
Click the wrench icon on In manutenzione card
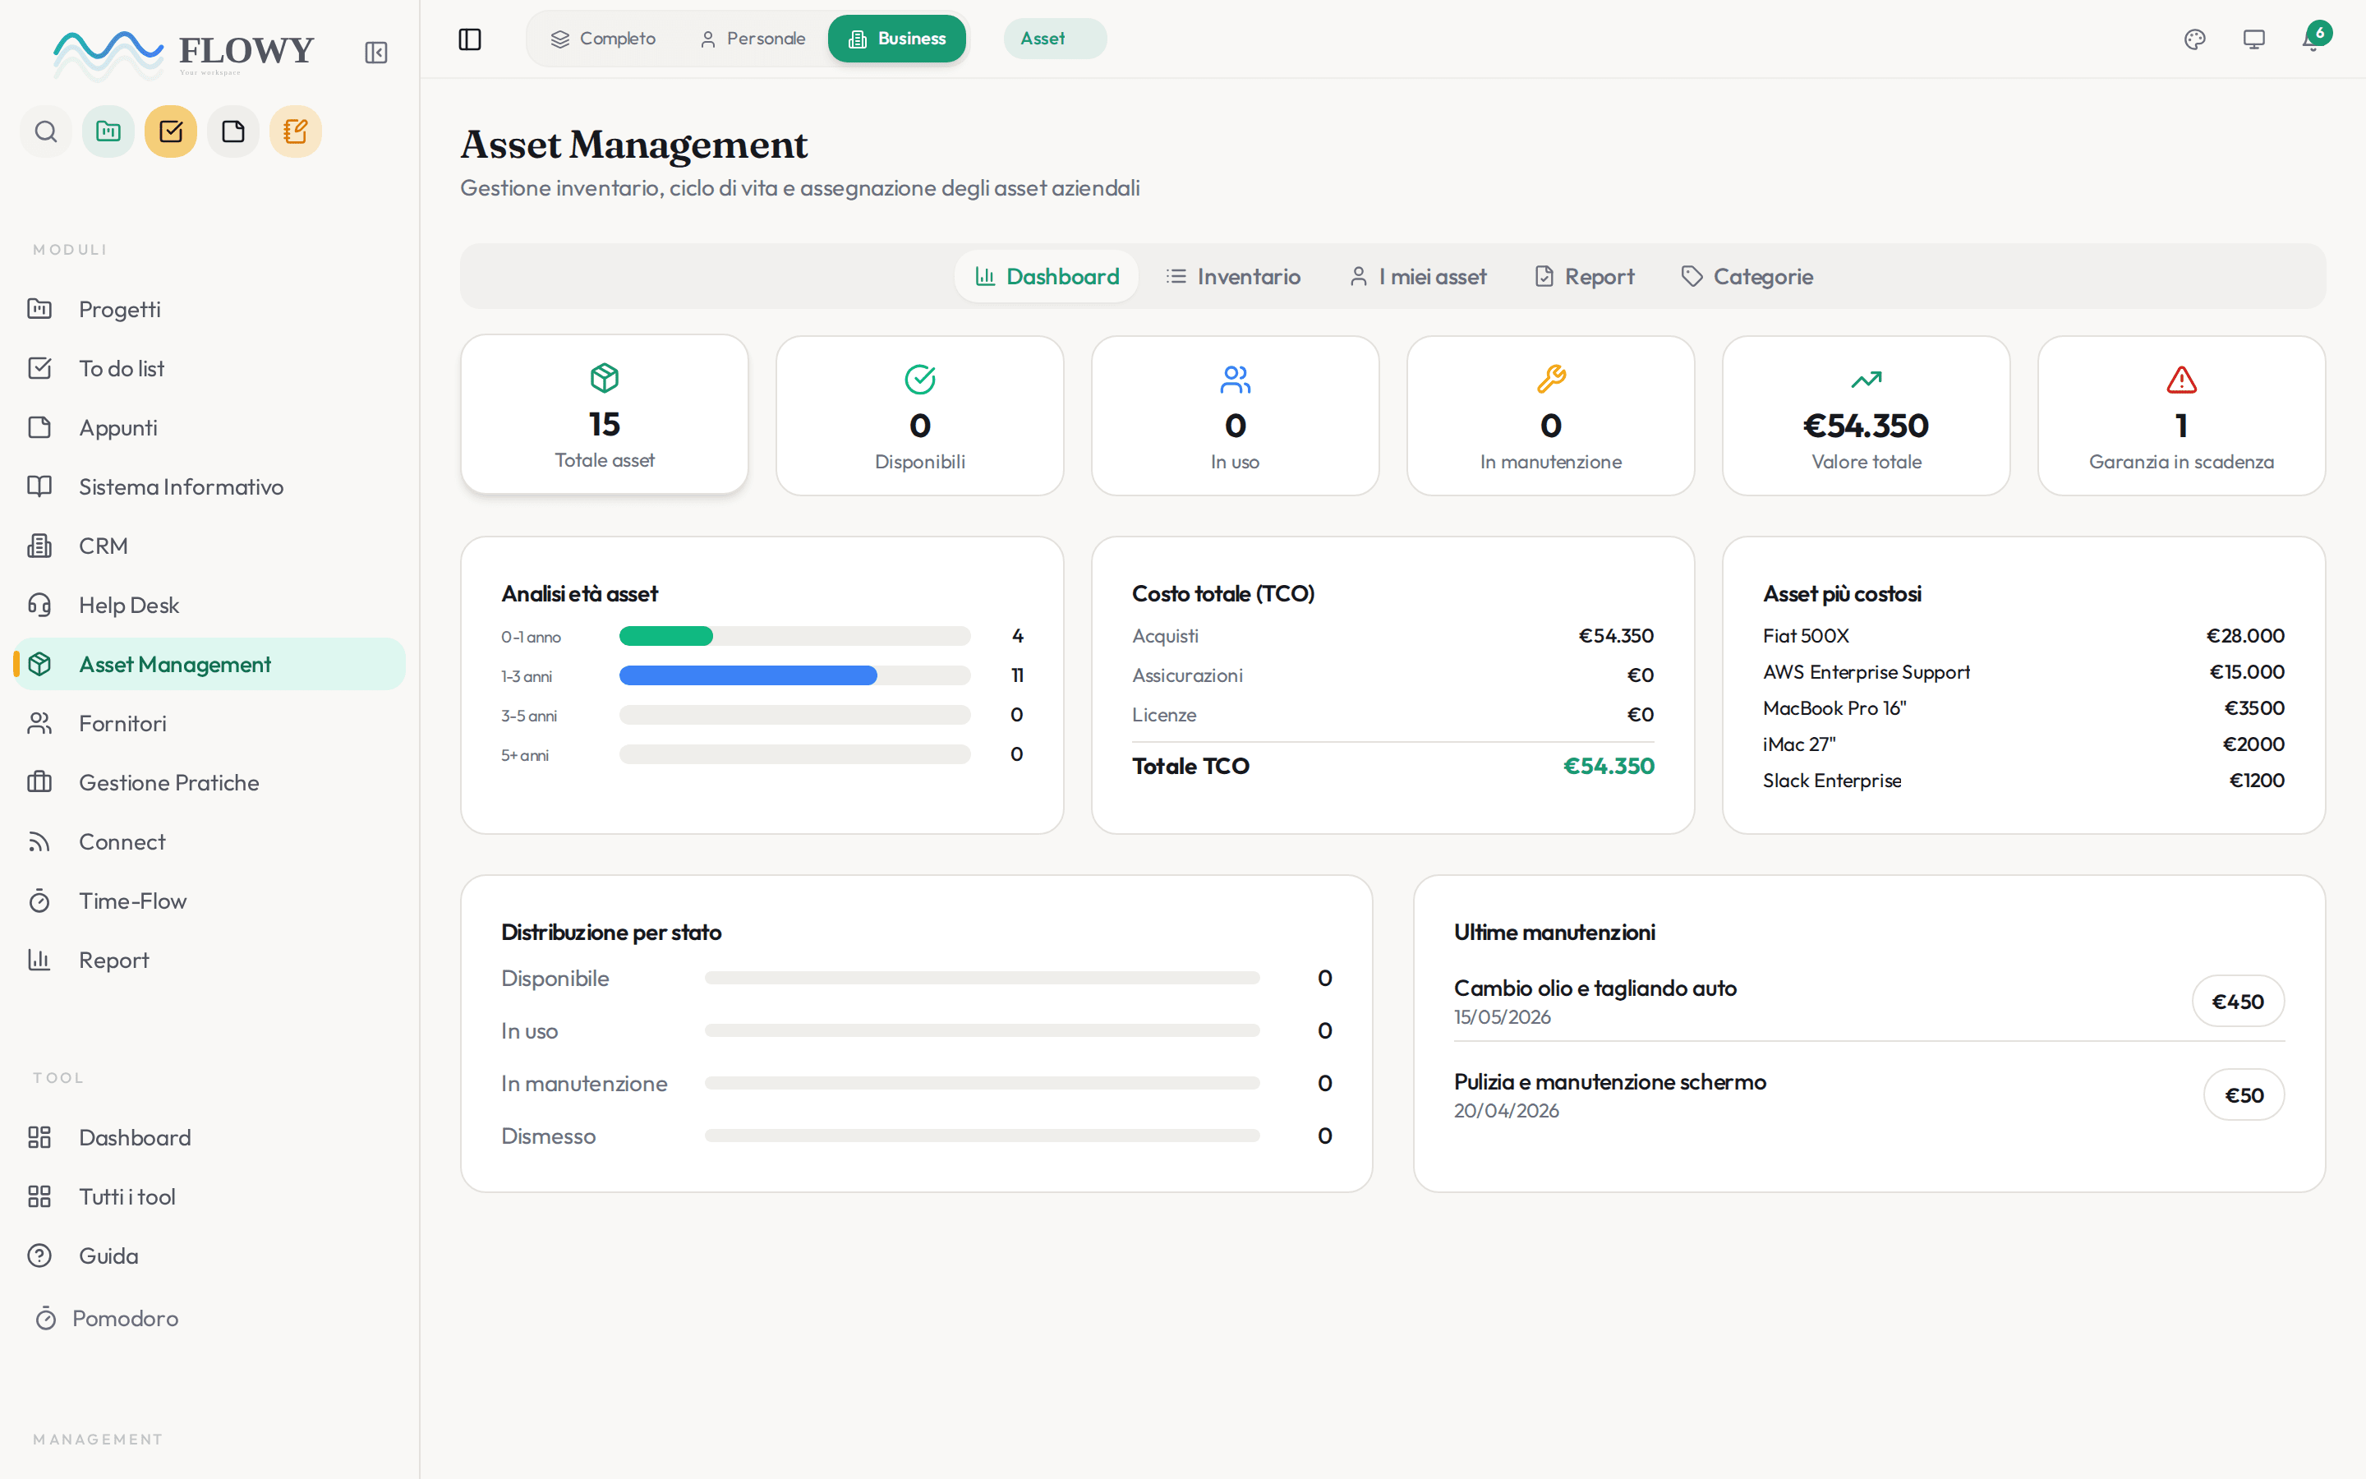1550,379
